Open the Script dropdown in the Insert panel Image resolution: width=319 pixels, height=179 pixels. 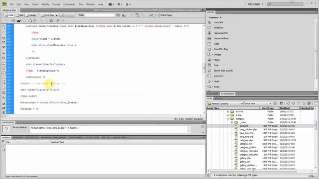point(212,87)
